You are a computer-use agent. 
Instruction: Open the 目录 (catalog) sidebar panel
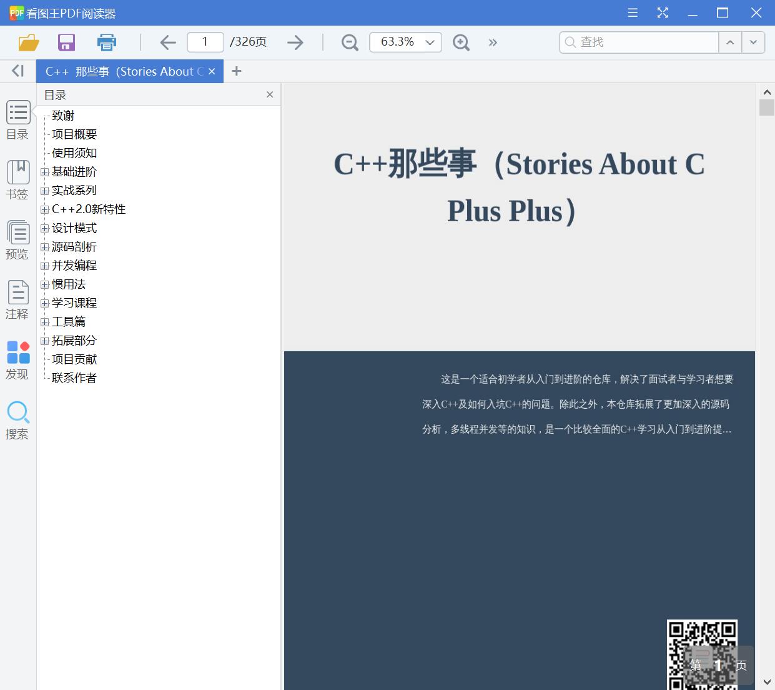17,120
